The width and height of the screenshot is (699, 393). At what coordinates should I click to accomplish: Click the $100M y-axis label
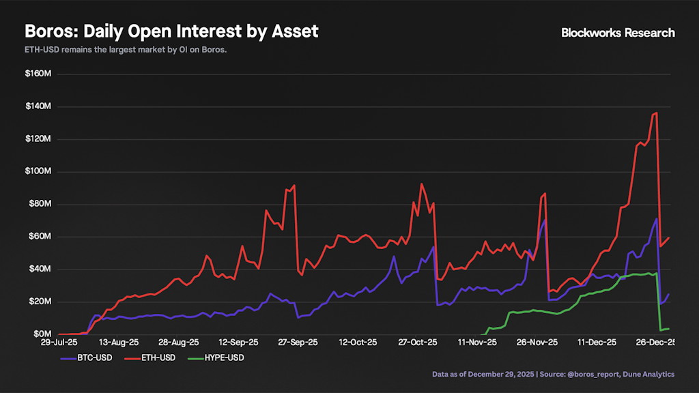[x=39, y=171]
